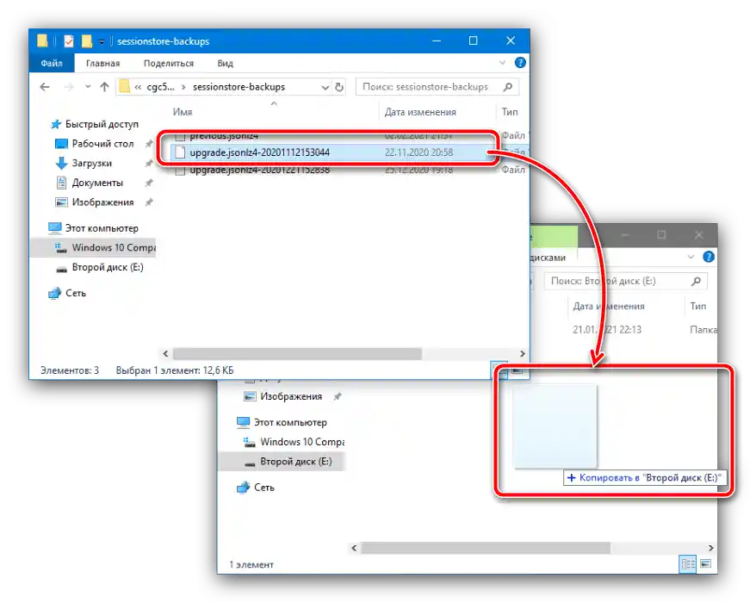Open Документы in navigation pane

click(97, 183)
